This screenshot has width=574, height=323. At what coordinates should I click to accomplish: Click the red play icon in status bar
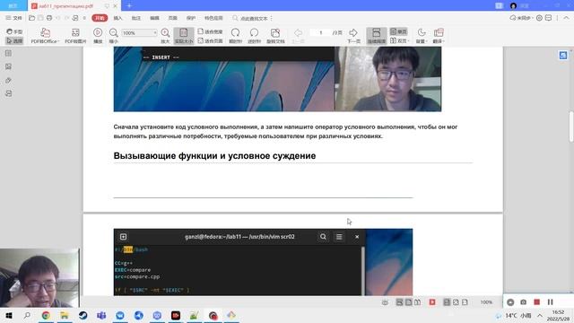click(x=432, y=302)
